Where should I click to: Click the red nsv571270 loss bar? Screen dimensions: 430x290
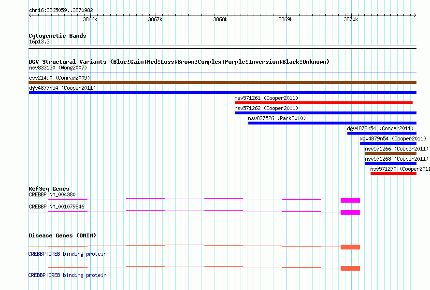394,174
